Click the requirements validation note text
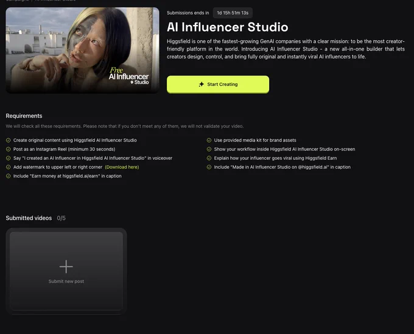This screenshot has width=414, height=334. point(125,126)
